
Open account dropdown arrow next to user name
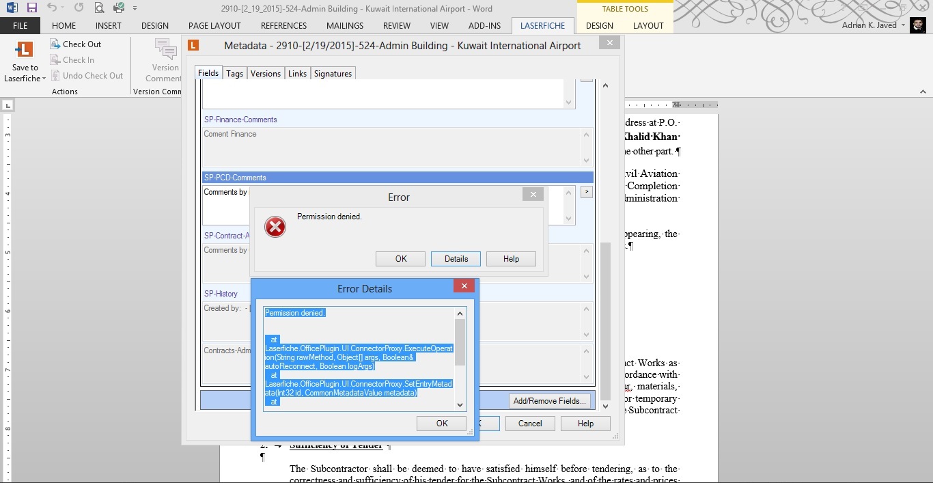point(903,26)
